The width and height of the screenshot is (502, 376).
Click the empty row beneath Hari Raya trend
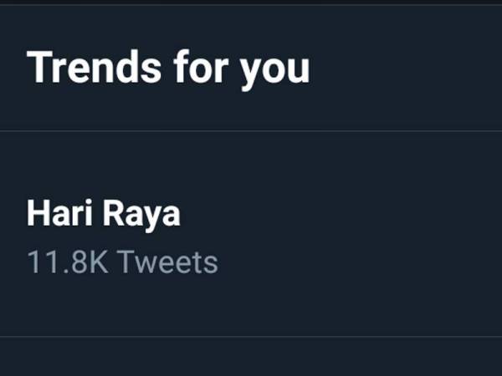click(x=251, y=358)
